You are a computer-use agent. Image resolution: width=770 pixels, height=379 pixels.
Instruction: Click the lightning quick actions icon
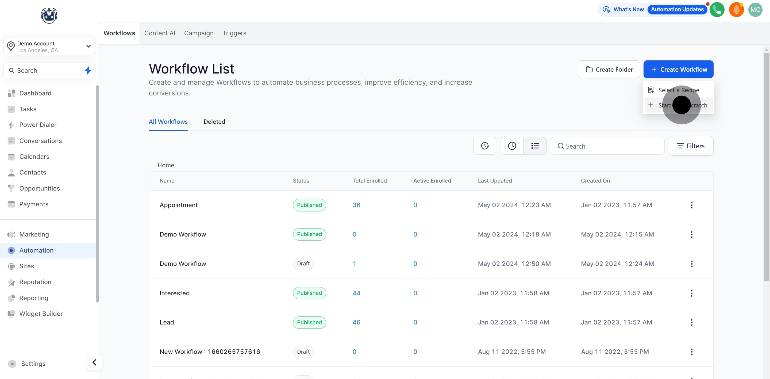tap(88, 71)
